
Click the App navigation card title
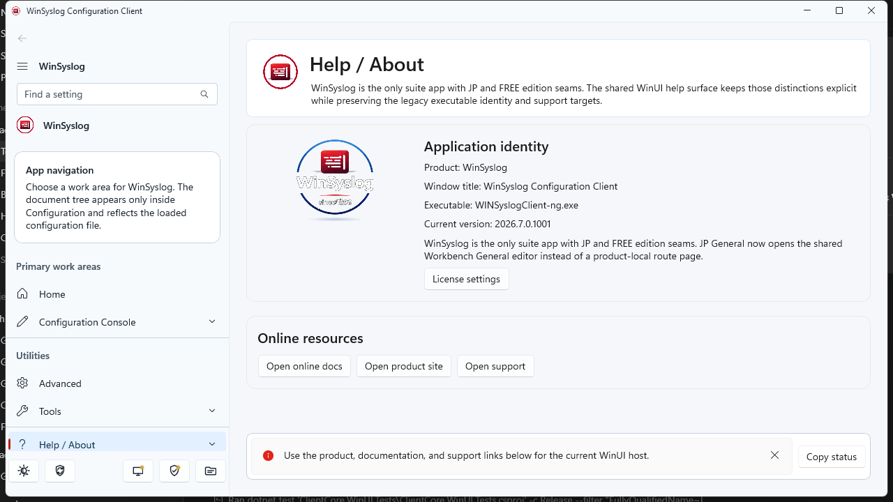[59, 170]
